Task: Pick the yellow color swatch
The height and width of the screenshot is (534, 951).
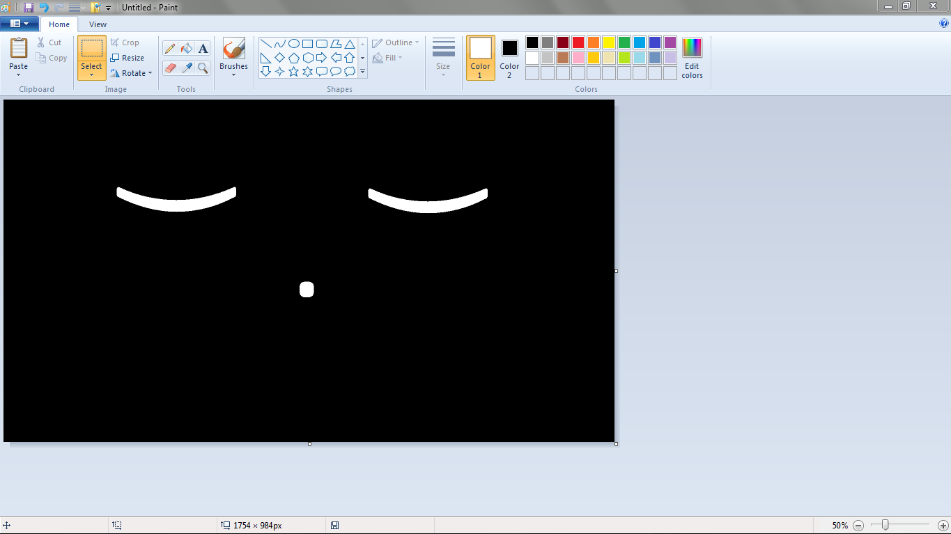Action: tap(609, 42)
